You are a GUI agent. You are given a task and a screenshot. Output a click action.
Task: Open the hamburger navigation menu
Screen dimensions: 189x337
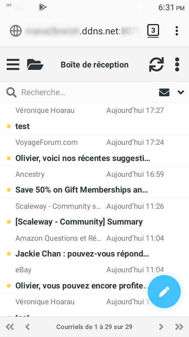pyautogui.click(x=13, y=64)
